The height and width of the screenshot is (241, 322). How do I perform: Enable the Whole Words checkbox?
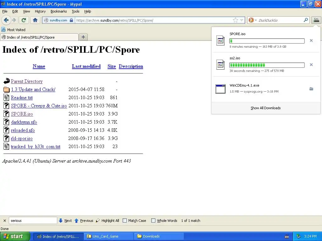click(x=153, y=221)
